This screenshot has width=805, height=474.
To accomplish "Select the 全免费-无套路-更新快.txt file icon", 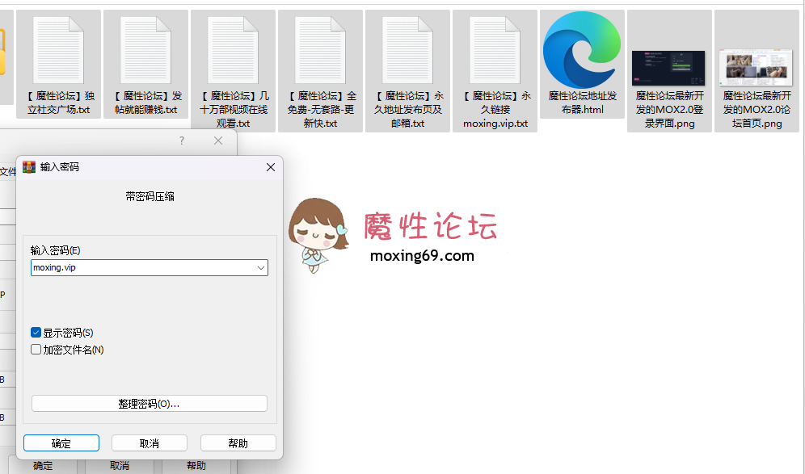I will pos(320,50).
